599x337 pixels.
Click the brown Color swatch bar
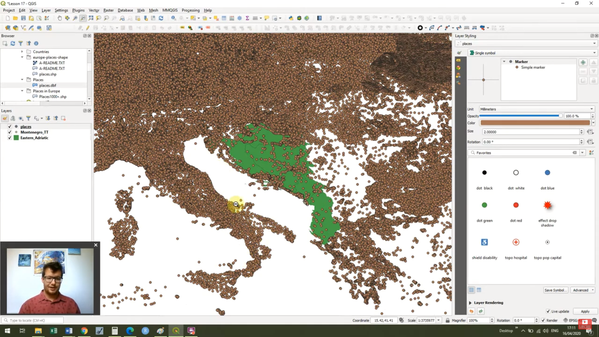point(535,123)
